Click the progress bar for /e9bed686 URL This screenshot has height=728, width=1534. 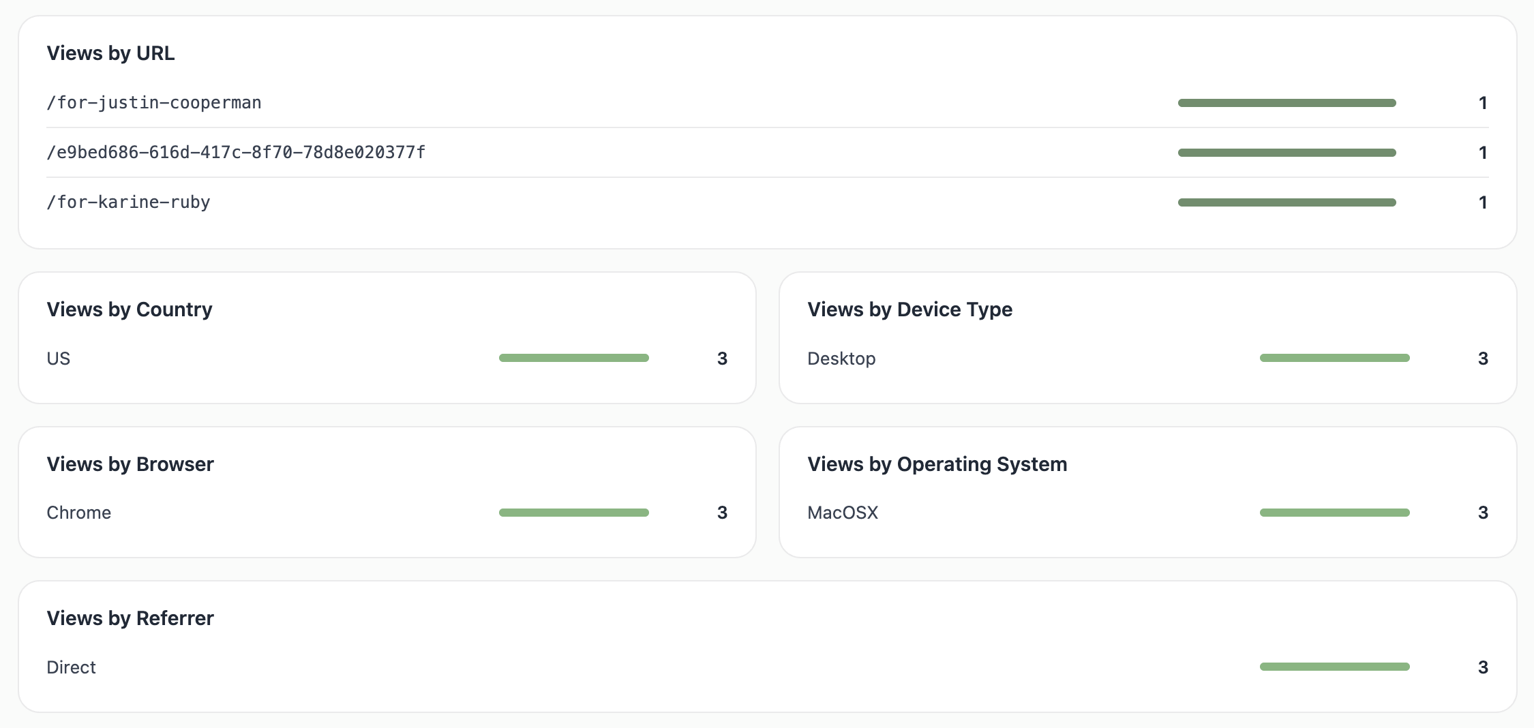pos(1287,153)
